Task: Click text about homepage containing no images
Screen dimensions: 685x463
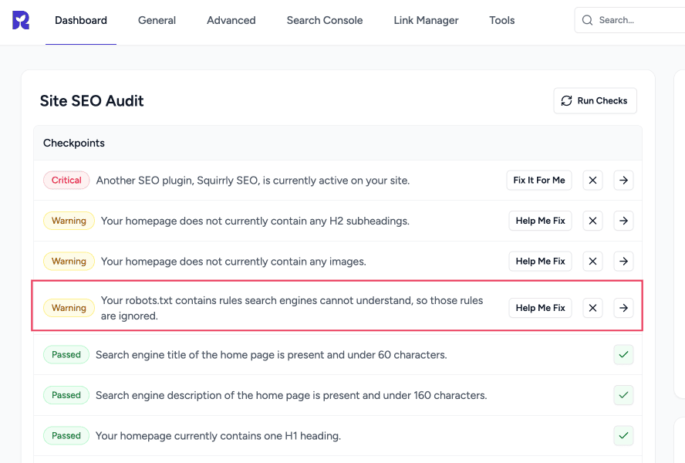Action: tap(234, 262)
